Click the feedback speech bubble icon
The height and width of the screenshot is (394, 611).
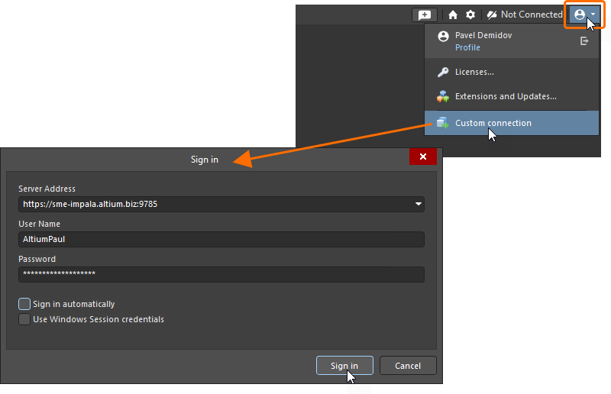pos(425,15)
